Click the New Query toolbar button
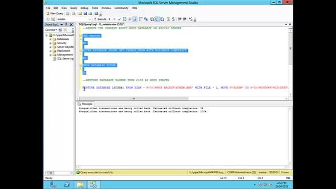The height and width of the screenshot is (189, 336). (55, 14)
